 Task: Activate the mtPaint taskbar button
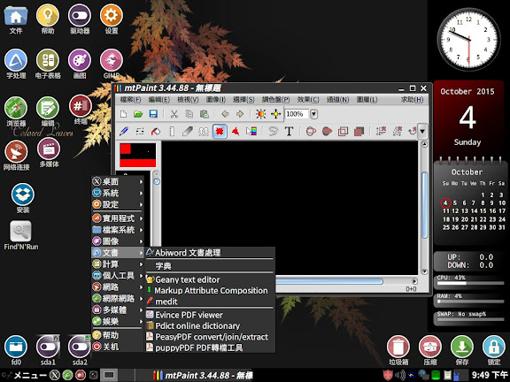[203, 376]
